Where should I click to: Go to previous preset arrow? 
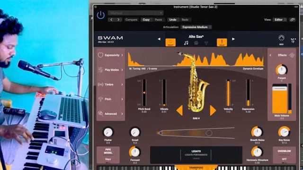click(x=111, y=20)
